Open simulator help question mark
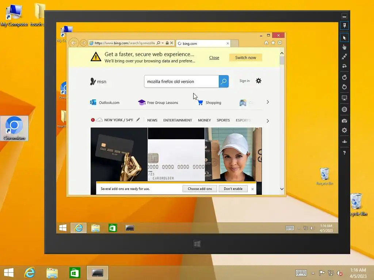This screenshot has height=280, width=374. click(344, 153)
